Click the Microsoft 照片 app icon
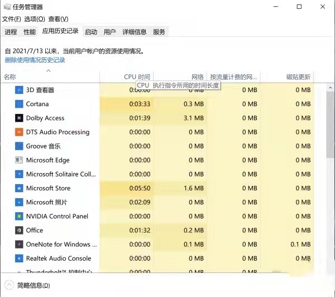Viewport: 335px width, 297px height. 19,202
